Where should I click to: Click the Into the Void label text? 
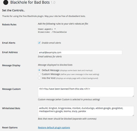48,78
